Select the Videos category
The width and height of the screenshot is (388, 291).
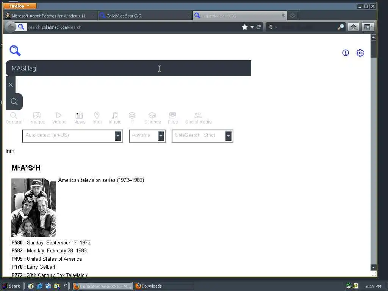coord(59,118)
